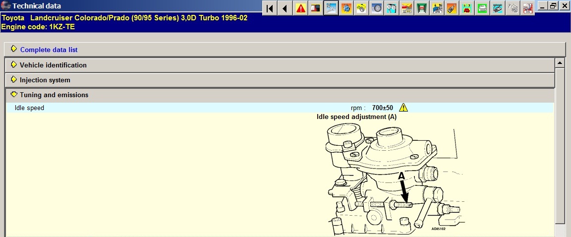Click the green printer toolbar icon
Viewport: 571px width, 237px height.
coord(482,8)
